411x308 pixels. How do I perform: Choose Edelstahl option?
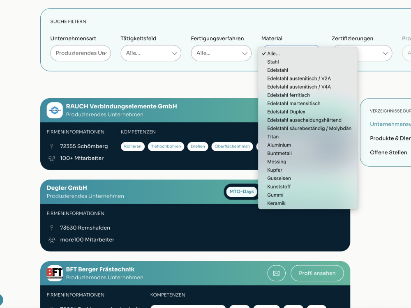pyautogui.click(x=308, y=70)
